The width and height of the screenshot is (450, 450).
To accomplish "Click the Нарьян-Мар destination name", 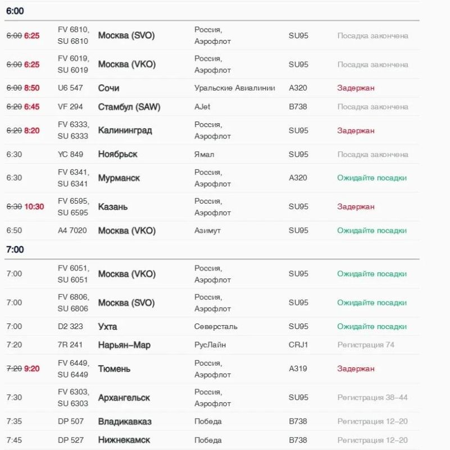I will (x=124, y=345).
